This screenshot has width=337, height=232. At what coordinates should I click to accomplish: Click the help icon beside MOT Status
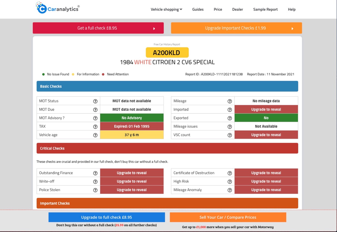click(95, 101)
